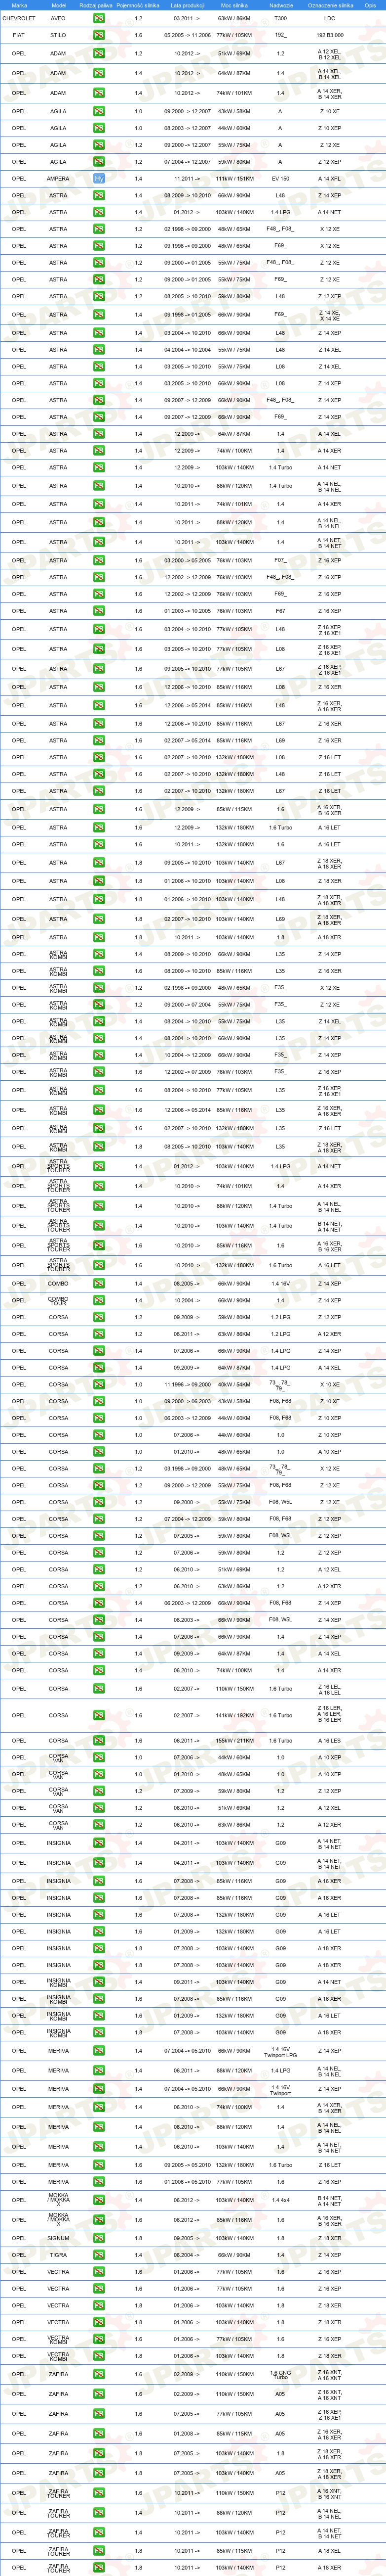This screenshot has width=386, height=2576.
Task: Click the Model column header
Action: pos(59,5)
